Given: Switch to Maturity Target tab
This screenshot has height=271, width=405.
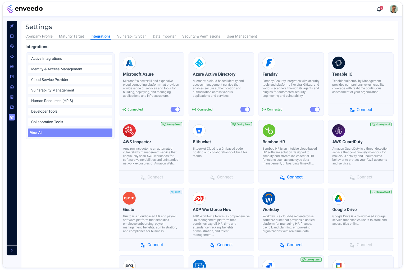Looking at the screenshot, I should click(71, 36).
